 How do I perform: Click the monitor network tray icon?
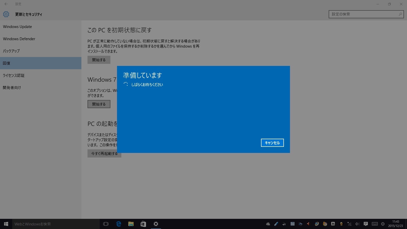pyautogui.click(x=301, y=224)
